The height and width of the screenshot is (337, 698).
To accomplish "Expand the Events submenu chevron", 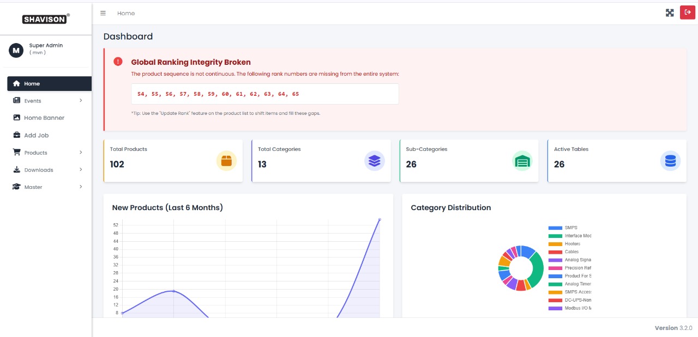I will click(x=81, y=101).
